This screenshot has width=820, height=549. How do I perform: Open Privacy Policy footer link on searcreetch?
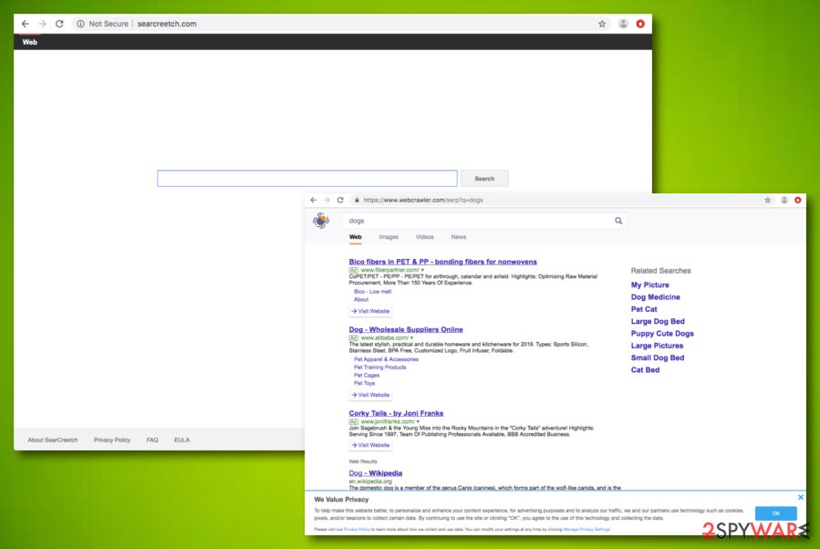[x=112, y=440]
